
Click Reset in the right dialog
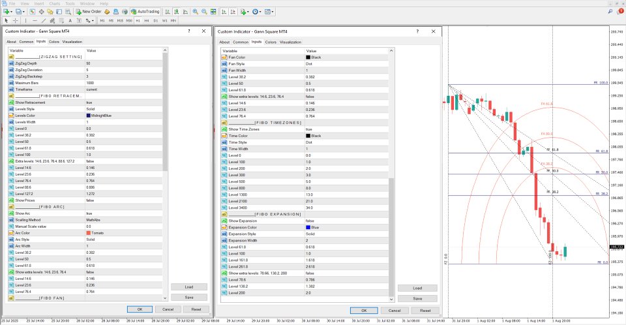click(x=425, y=311)
